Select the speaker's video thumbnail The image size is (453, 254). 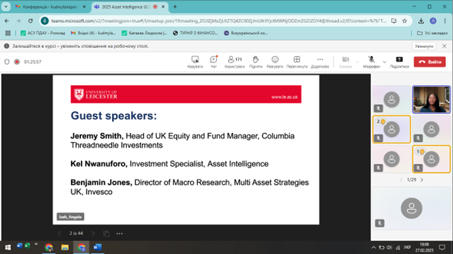pyautogui.click(x=431, y=99)
